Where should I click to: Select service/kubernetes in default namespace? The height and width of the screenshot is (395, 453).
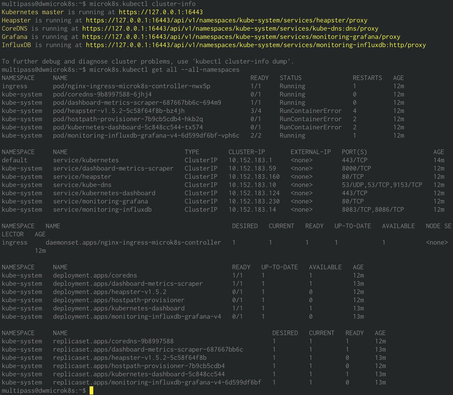pyautogui.click(x=86, y=160)
